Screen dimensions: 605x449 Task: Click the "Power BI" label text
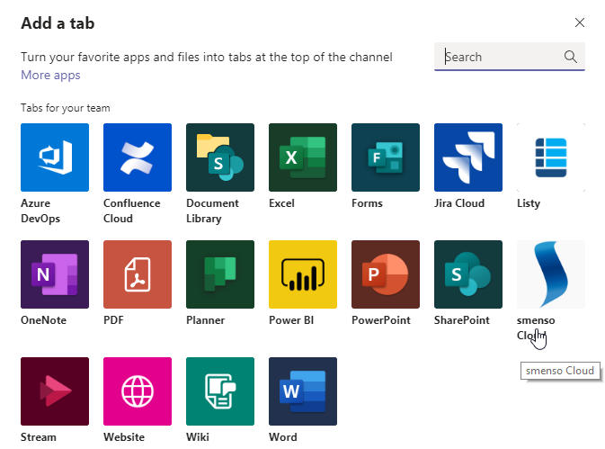tap(291, 320)
